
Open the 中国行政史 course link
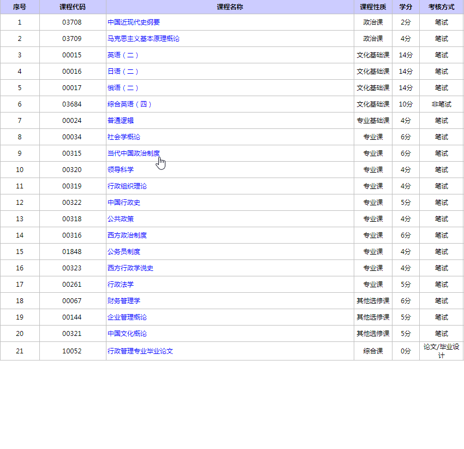pos(124,203)
